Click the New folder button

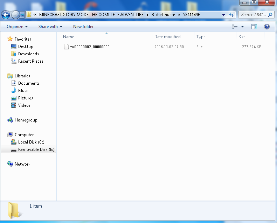pyautogui.click(x=83, y=27)
